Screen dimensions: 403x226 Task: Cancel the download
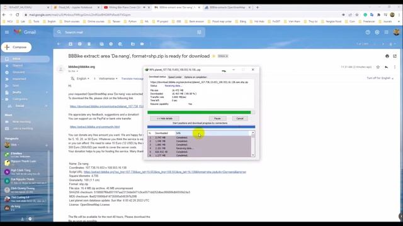(240, 119)
